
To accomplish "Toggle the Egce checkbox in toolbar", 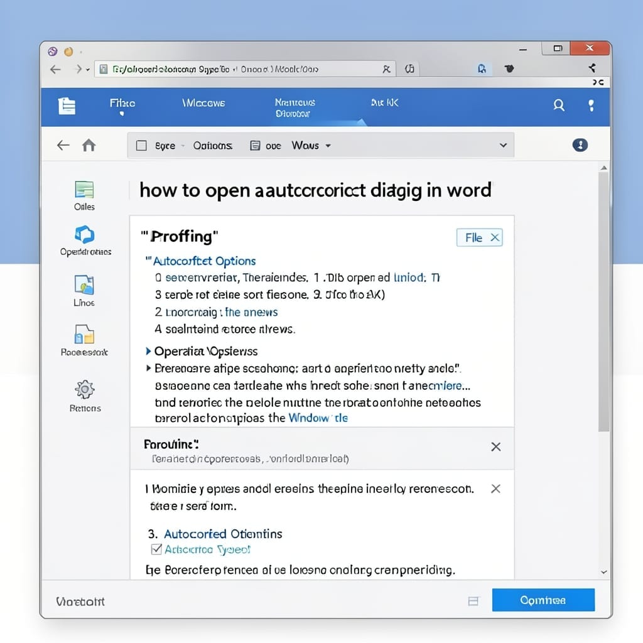I will tap(141, 146).
